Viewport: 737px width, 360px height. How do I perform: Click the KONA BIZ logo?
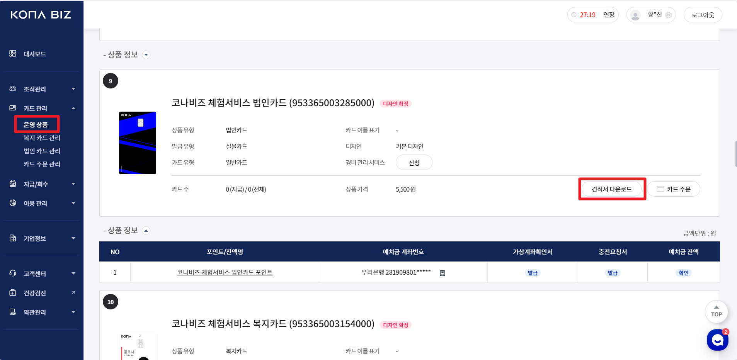(x=41, y=15)
